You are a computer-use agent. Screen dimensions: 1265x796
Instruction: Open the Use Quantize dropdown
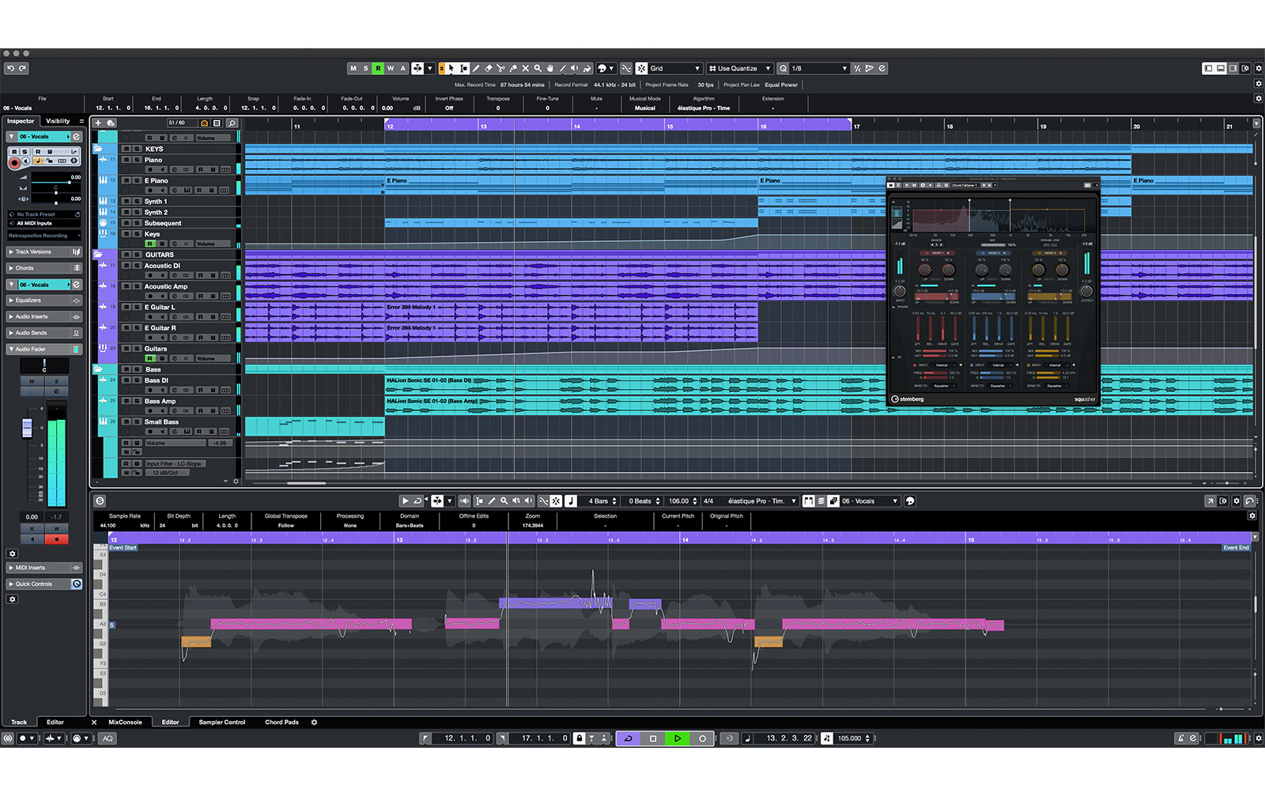pyautogui.click(x=739, y=68)
